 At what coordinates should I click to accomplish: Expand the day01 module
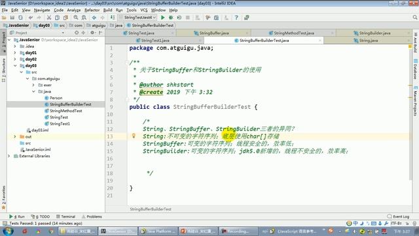pos(15,52)
